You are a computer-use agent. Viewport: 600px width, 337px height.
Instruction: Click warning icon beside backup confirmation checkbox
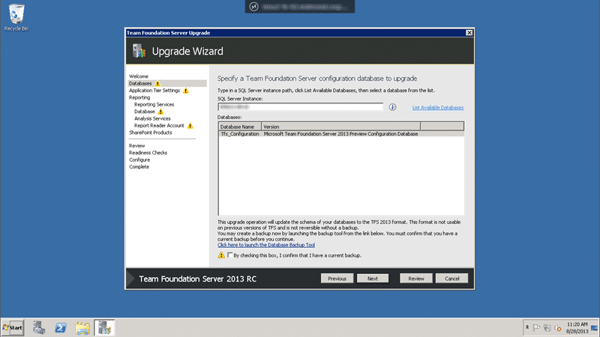(x=221, y=255)
